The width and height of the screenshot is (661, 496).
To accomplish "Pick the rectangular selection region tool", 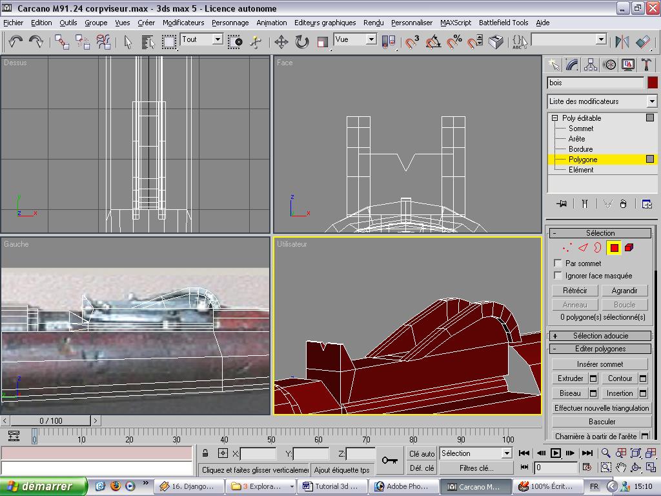I will coord(169,42).
